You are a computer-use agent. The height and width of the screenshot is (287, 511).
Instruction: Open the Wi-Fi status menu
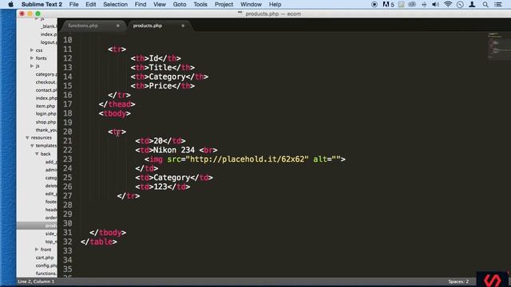[x=448, y=5]
